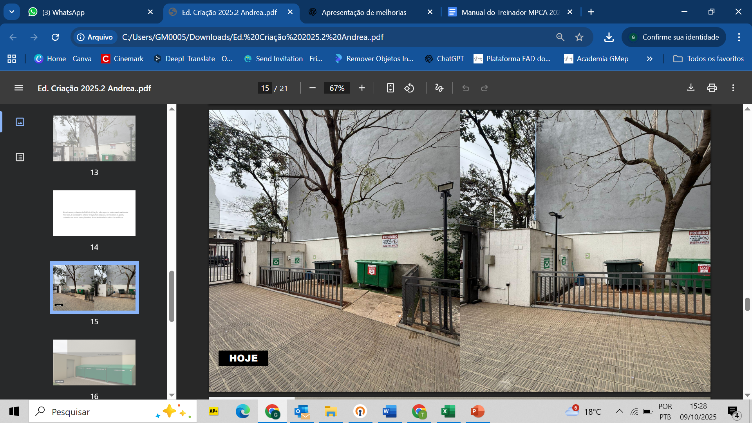Screen dimensions: 752x423
Task: Reload the current page
Action: coord(55,37)
